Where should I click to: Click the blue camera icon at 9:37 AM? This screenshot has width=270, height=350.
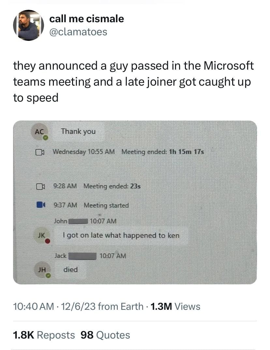click(40, 205)
